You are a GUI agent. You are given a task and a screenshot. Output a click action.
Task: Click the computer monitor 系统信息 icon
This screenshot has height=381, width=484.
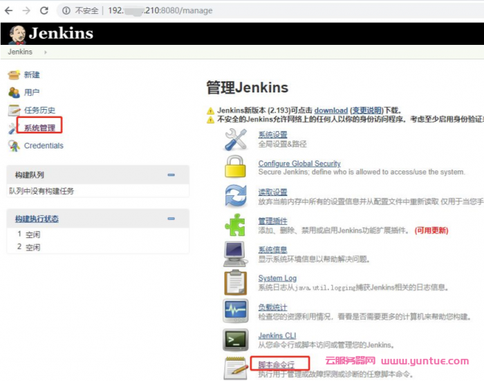click(235, 254)
